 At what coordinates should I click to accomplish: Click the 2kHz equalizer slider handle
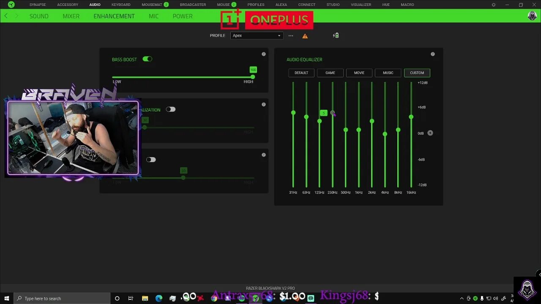(x=372, y=121)
